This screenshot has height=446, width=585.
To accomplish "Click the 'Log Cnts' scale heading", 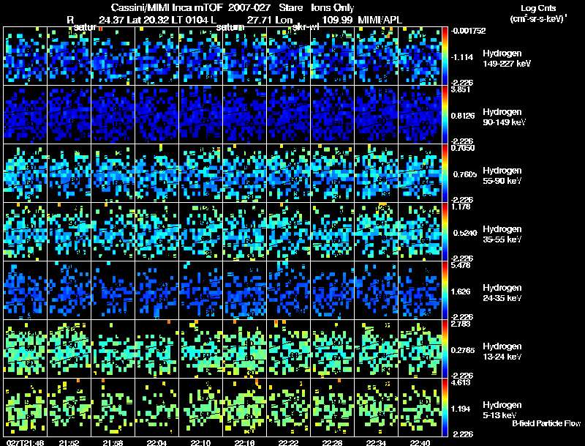I will [x=538, y=8].
